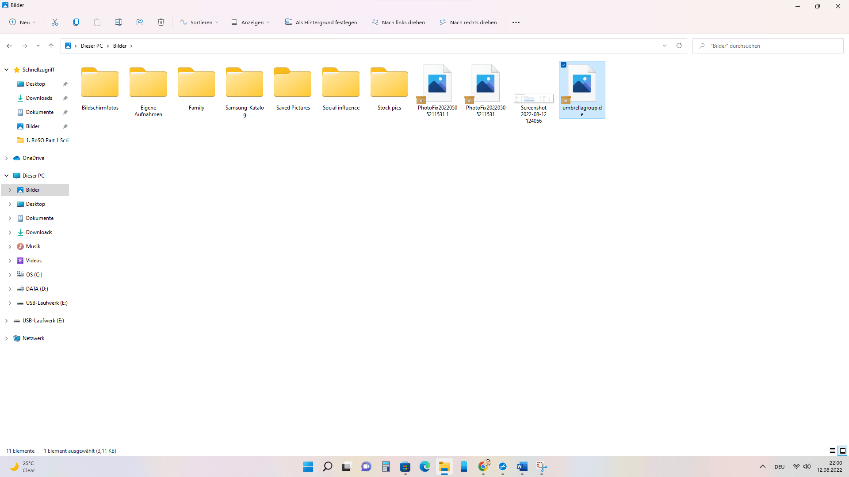Open the three-dots more options menu
The height and width of the screenshot is (477, 849).
click(x=516, y=22)
